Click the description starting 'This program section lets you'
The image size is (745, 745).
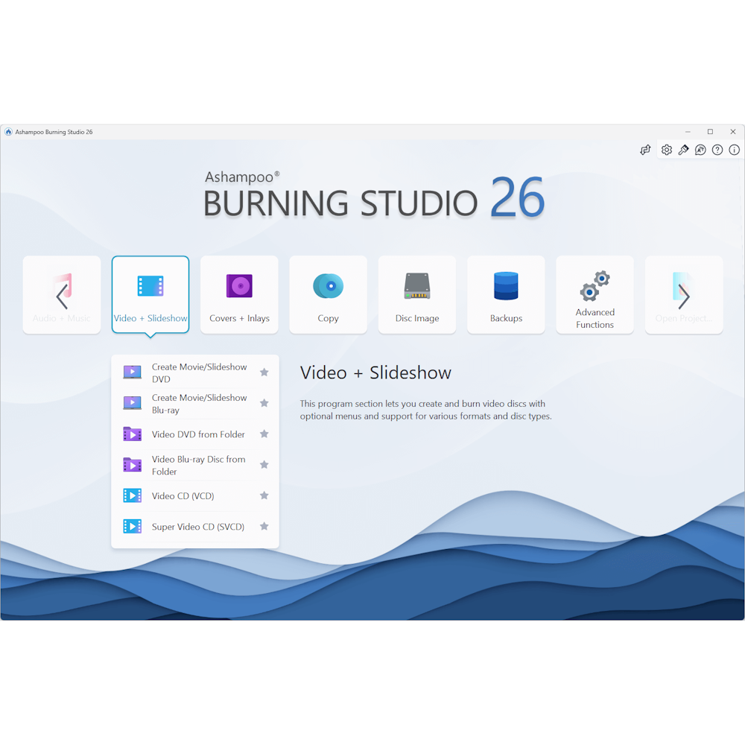tap(425, 410)
